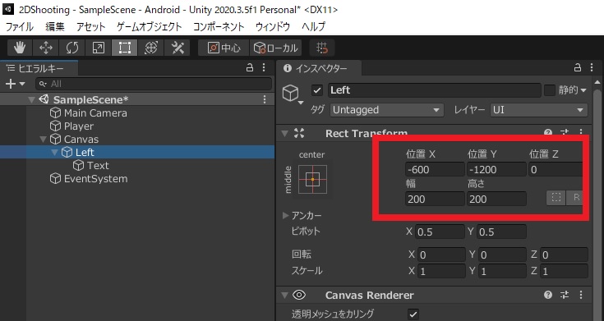The image size is (604, 321).
Task: Open Rect Transform help icon
Action: tap(548, 133)
